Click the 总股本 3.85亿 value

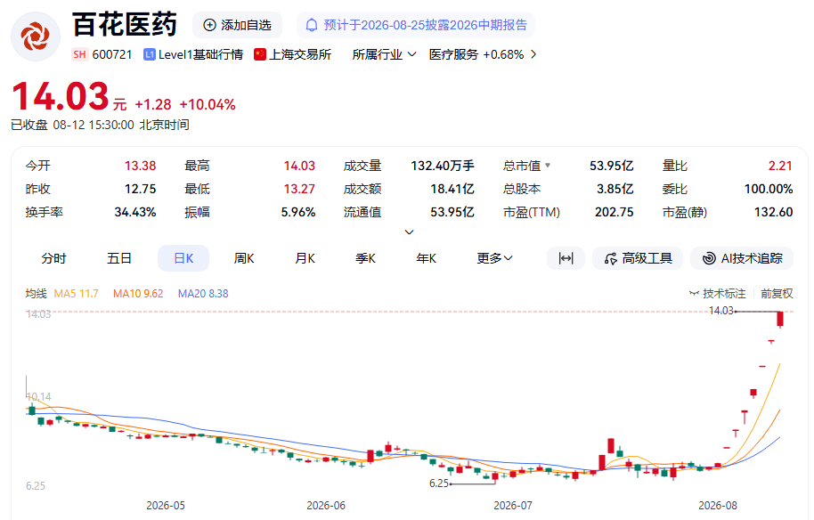615,189
